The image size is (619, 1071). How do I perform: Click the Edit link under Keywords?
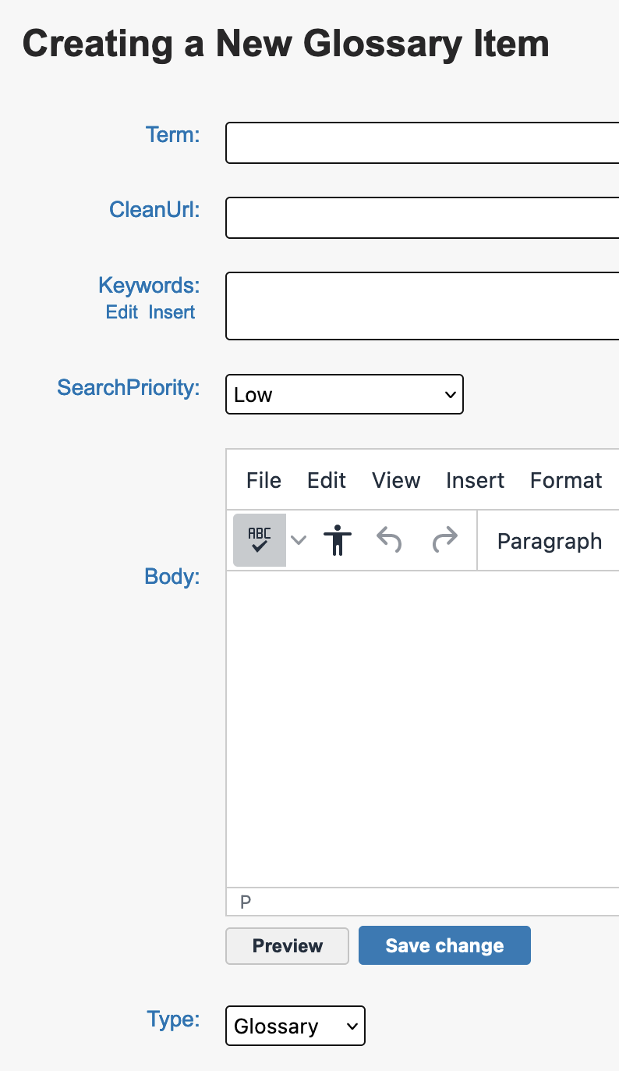click(122, 312)
